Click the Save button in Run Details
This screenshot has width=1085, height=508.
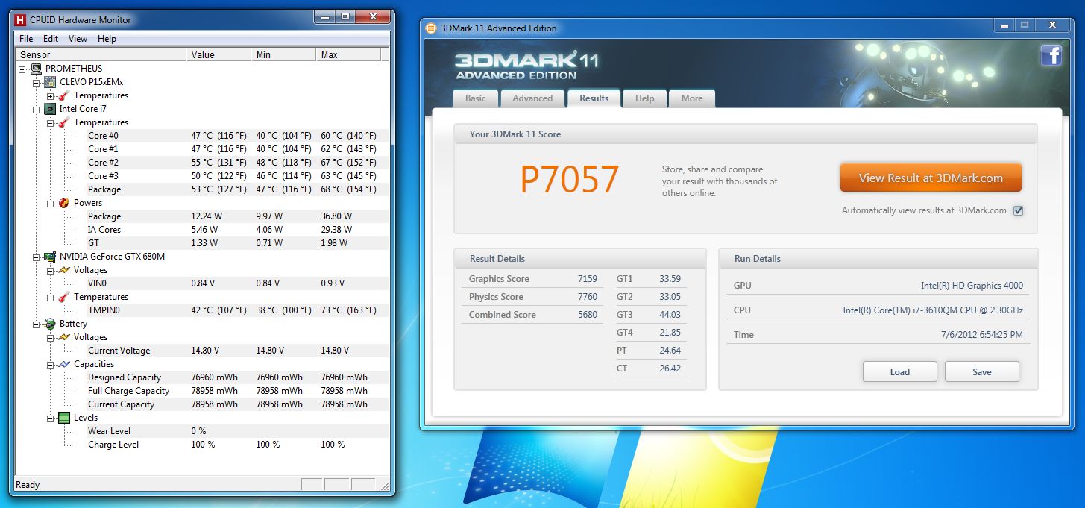point(982,372)
